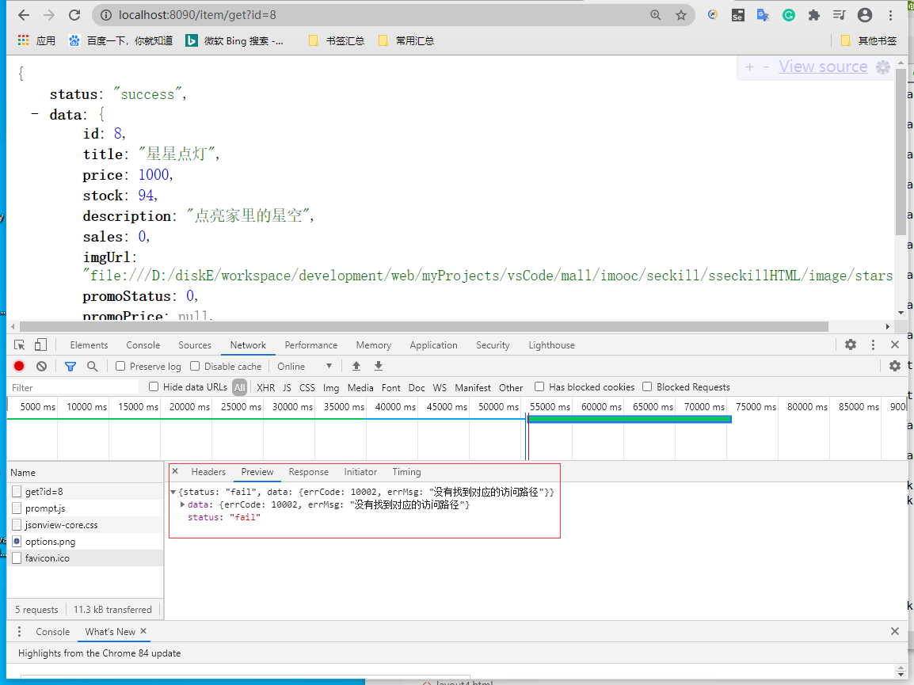The height and width of the screenshot is (685, 914).
Task: Open the Performance panel tab
Action: [x=310, y=345]
